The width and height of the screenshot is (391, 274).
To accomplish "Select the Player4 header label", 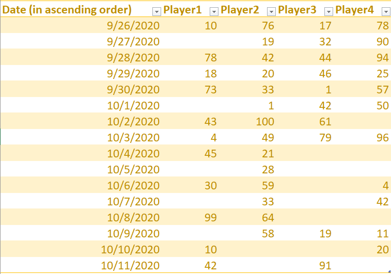I will tap(354, 10).
